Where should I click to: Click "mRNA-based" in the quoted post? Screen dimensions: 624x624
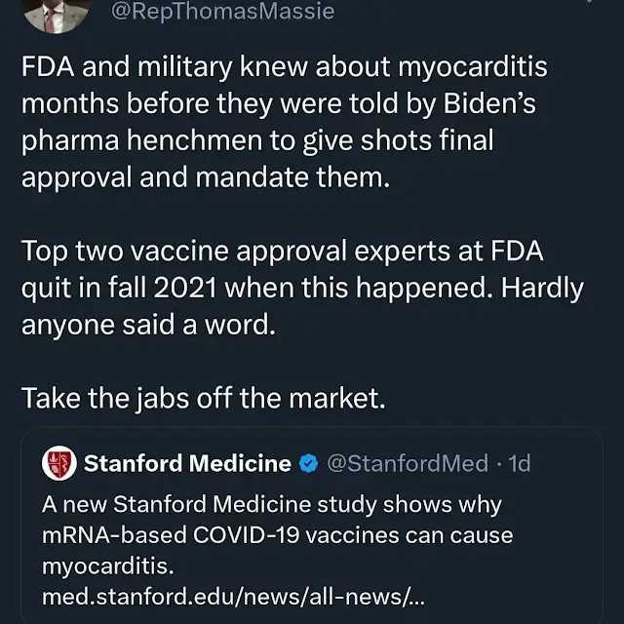[101, 535]
